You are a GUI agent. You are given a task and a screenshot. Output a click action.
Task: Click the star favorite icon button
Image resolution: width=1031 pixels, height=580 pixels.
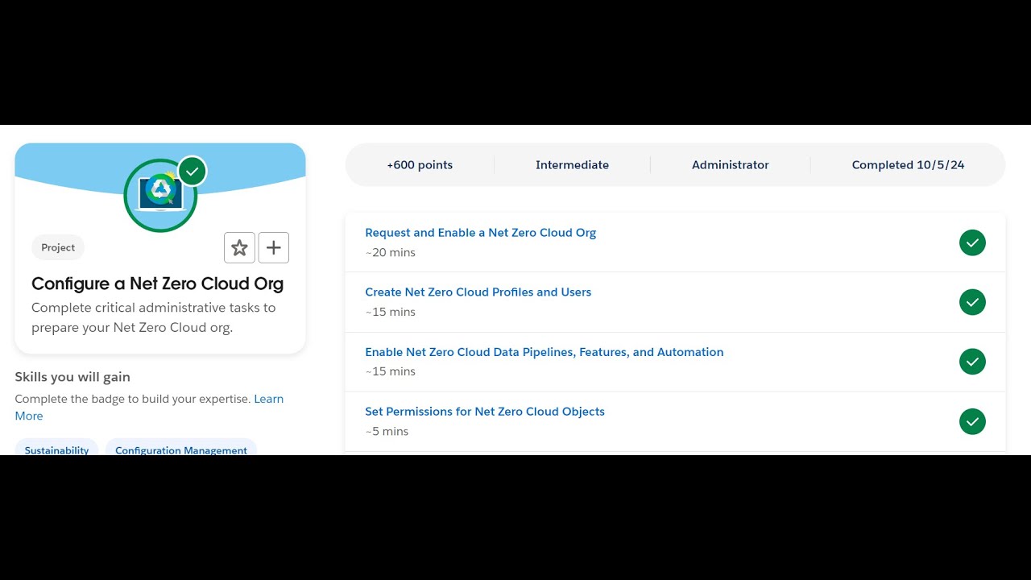[239, 247]
